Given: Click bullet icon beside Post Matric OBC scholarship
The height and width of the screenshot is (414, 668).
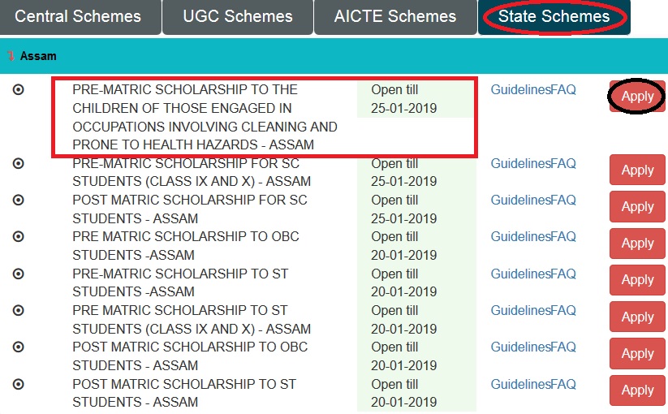Looking at the screenshot, I should pos(19,347).
